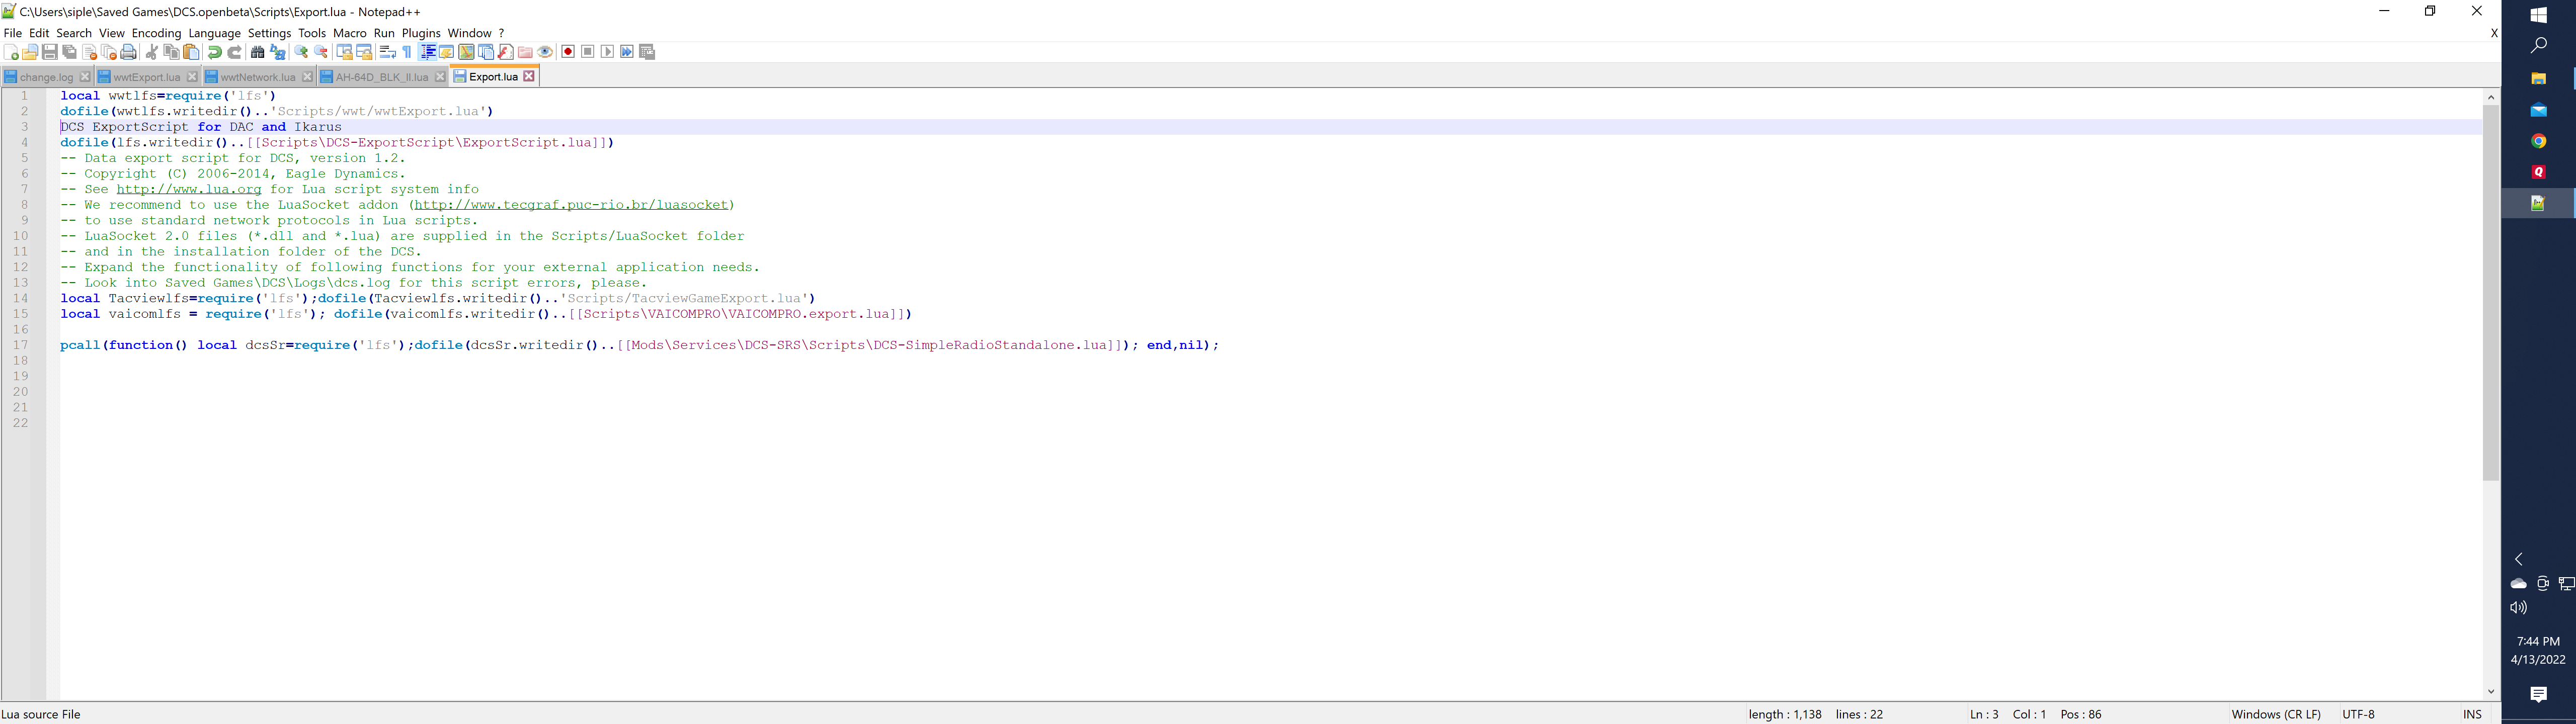2576x724 pixels.
Task: Click the Open file folder icon
Action: [30, 52]
